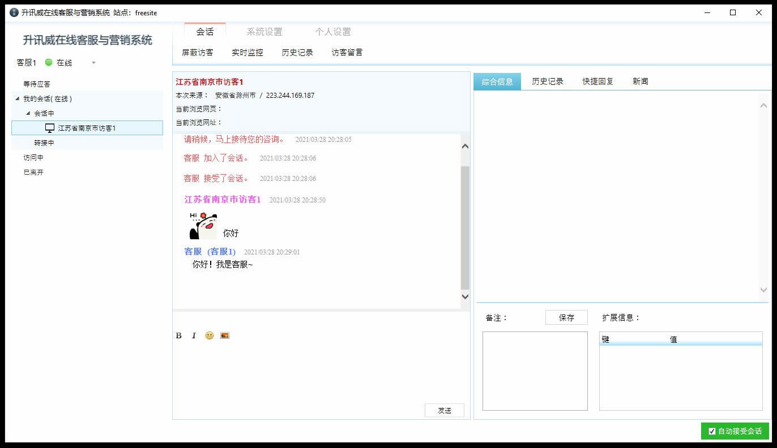Click into the 备注 text box

(x=535, y=371)
